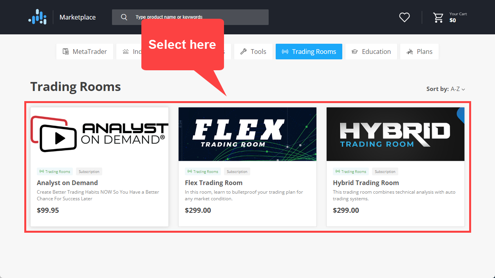
Task: Select the Trading Rooms tab
Action: (x=309, y=52)
